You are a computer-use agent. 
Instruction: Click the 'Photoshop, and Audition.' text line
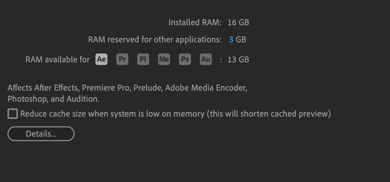[53, 99]
